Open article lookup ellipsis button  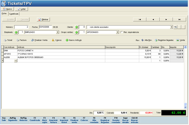point(16,61)
